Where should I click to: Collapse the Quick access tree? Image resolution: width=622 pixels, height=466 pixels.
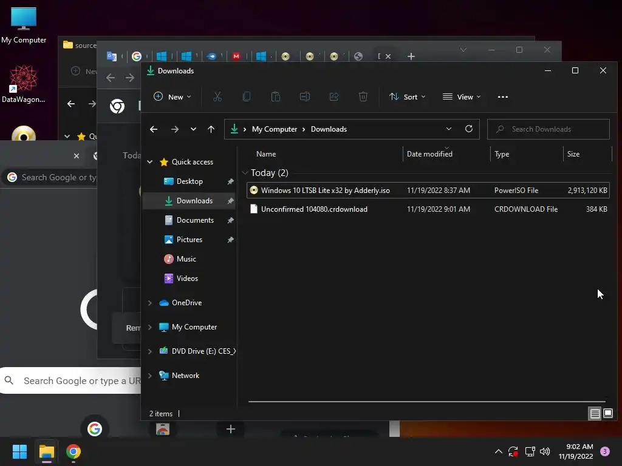click(x=150, y=161)
